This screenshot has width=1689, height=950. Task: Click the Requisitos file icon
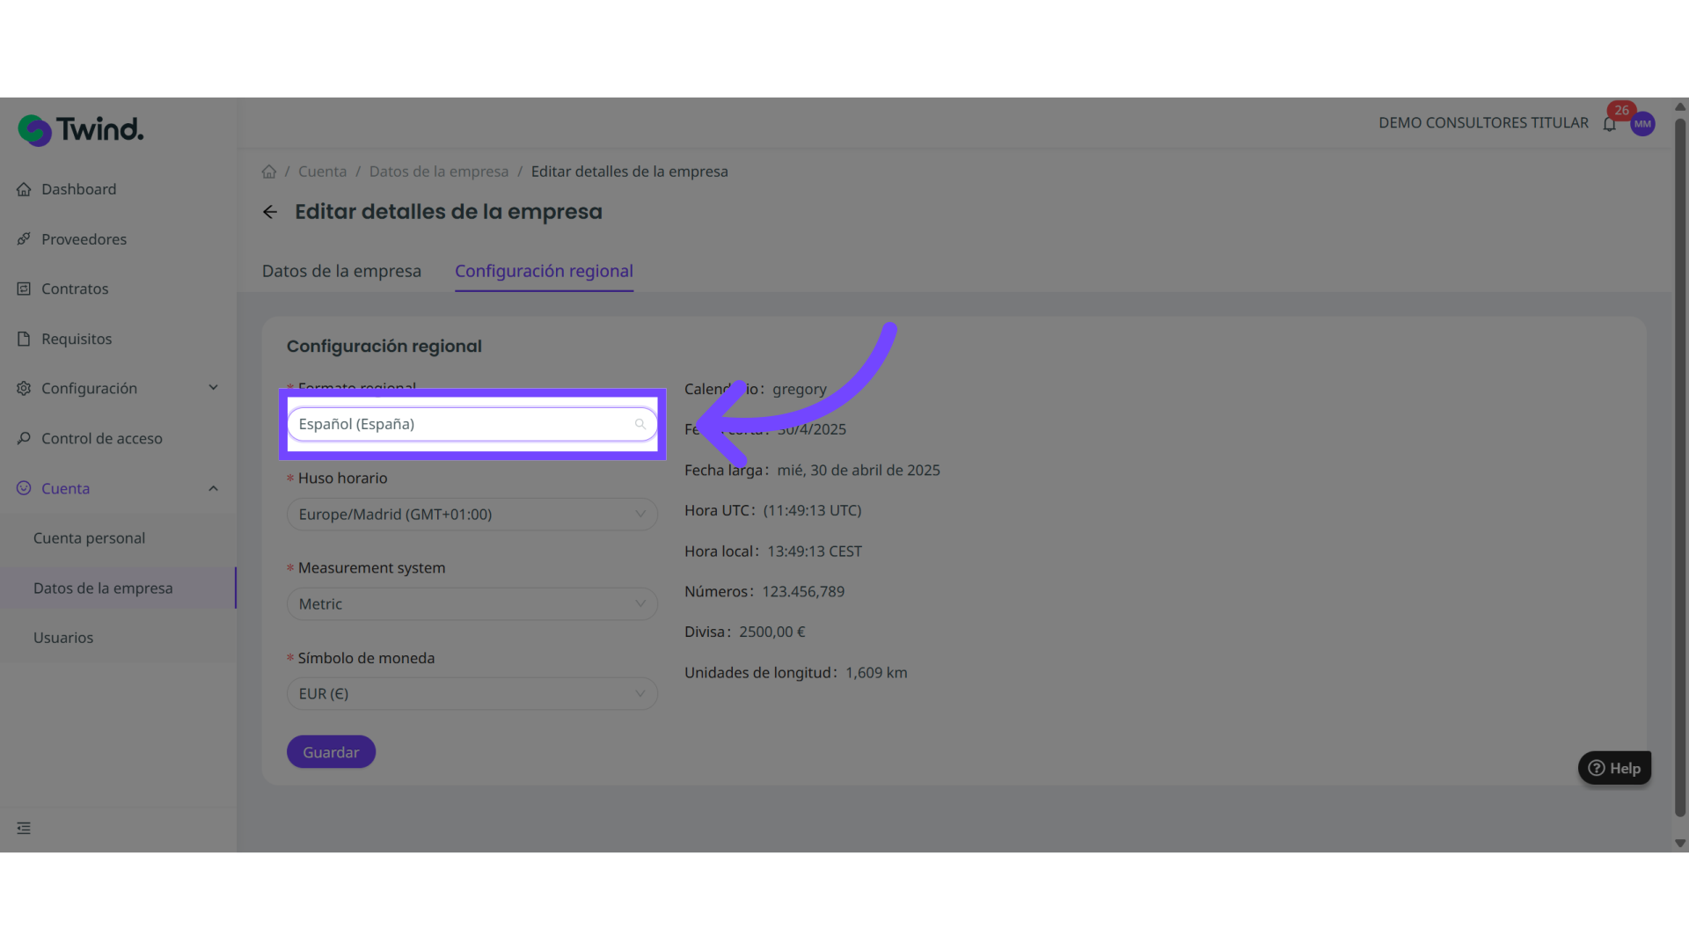(24, 339)
